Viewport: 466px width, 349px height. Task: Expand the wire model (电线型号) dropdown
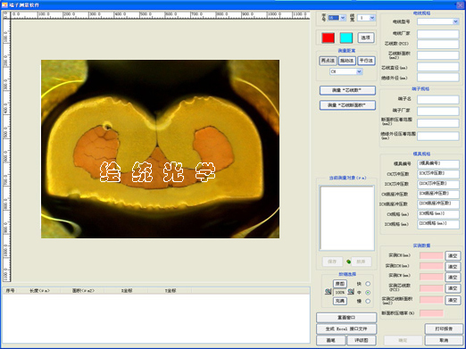coord(455,21)
